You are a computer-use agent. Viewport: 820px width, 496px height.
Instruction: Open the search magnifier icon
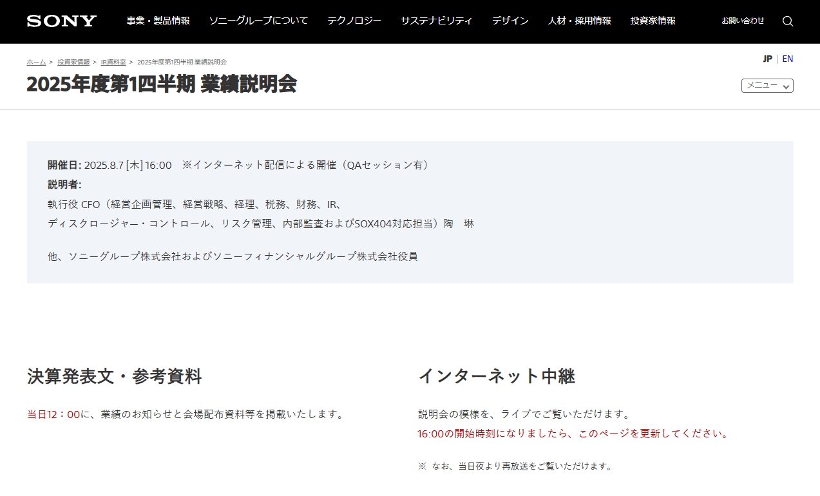click(x=787, y=21)
